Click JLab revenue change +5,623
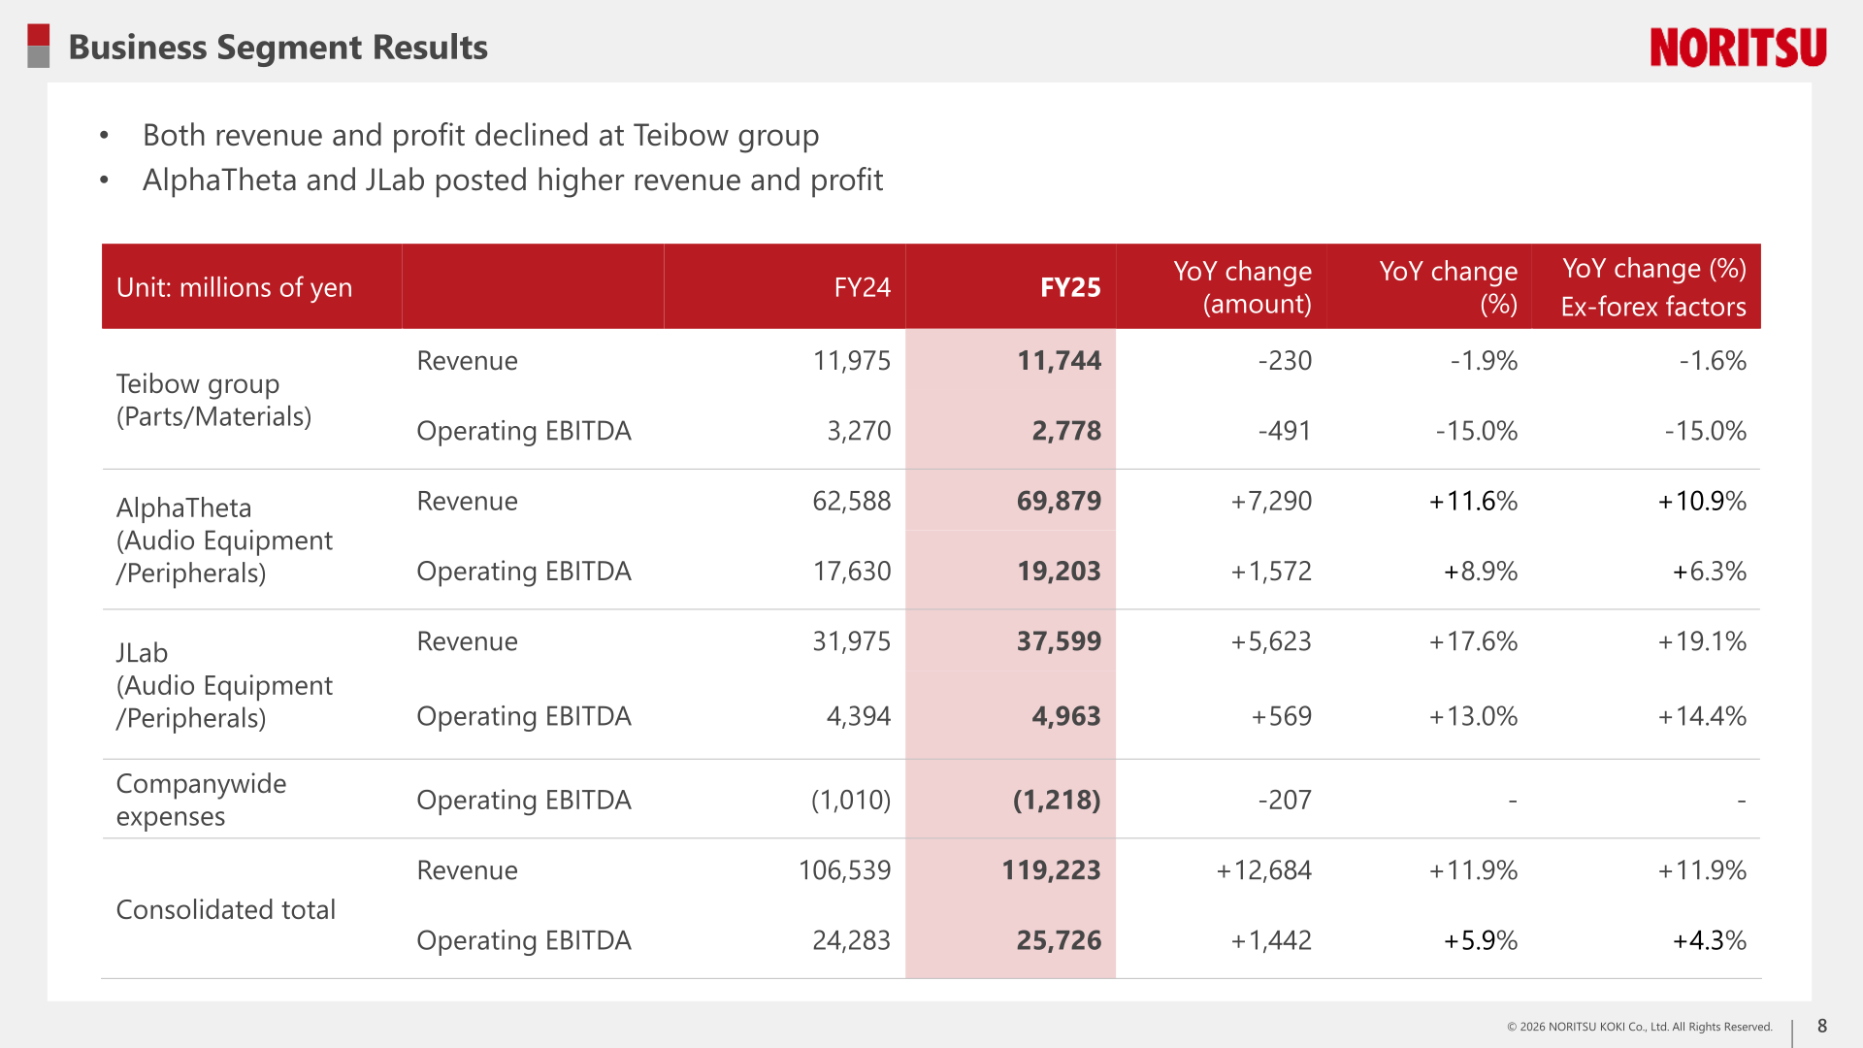This screenshot has width=1863, height=1048. [1271, 641]
